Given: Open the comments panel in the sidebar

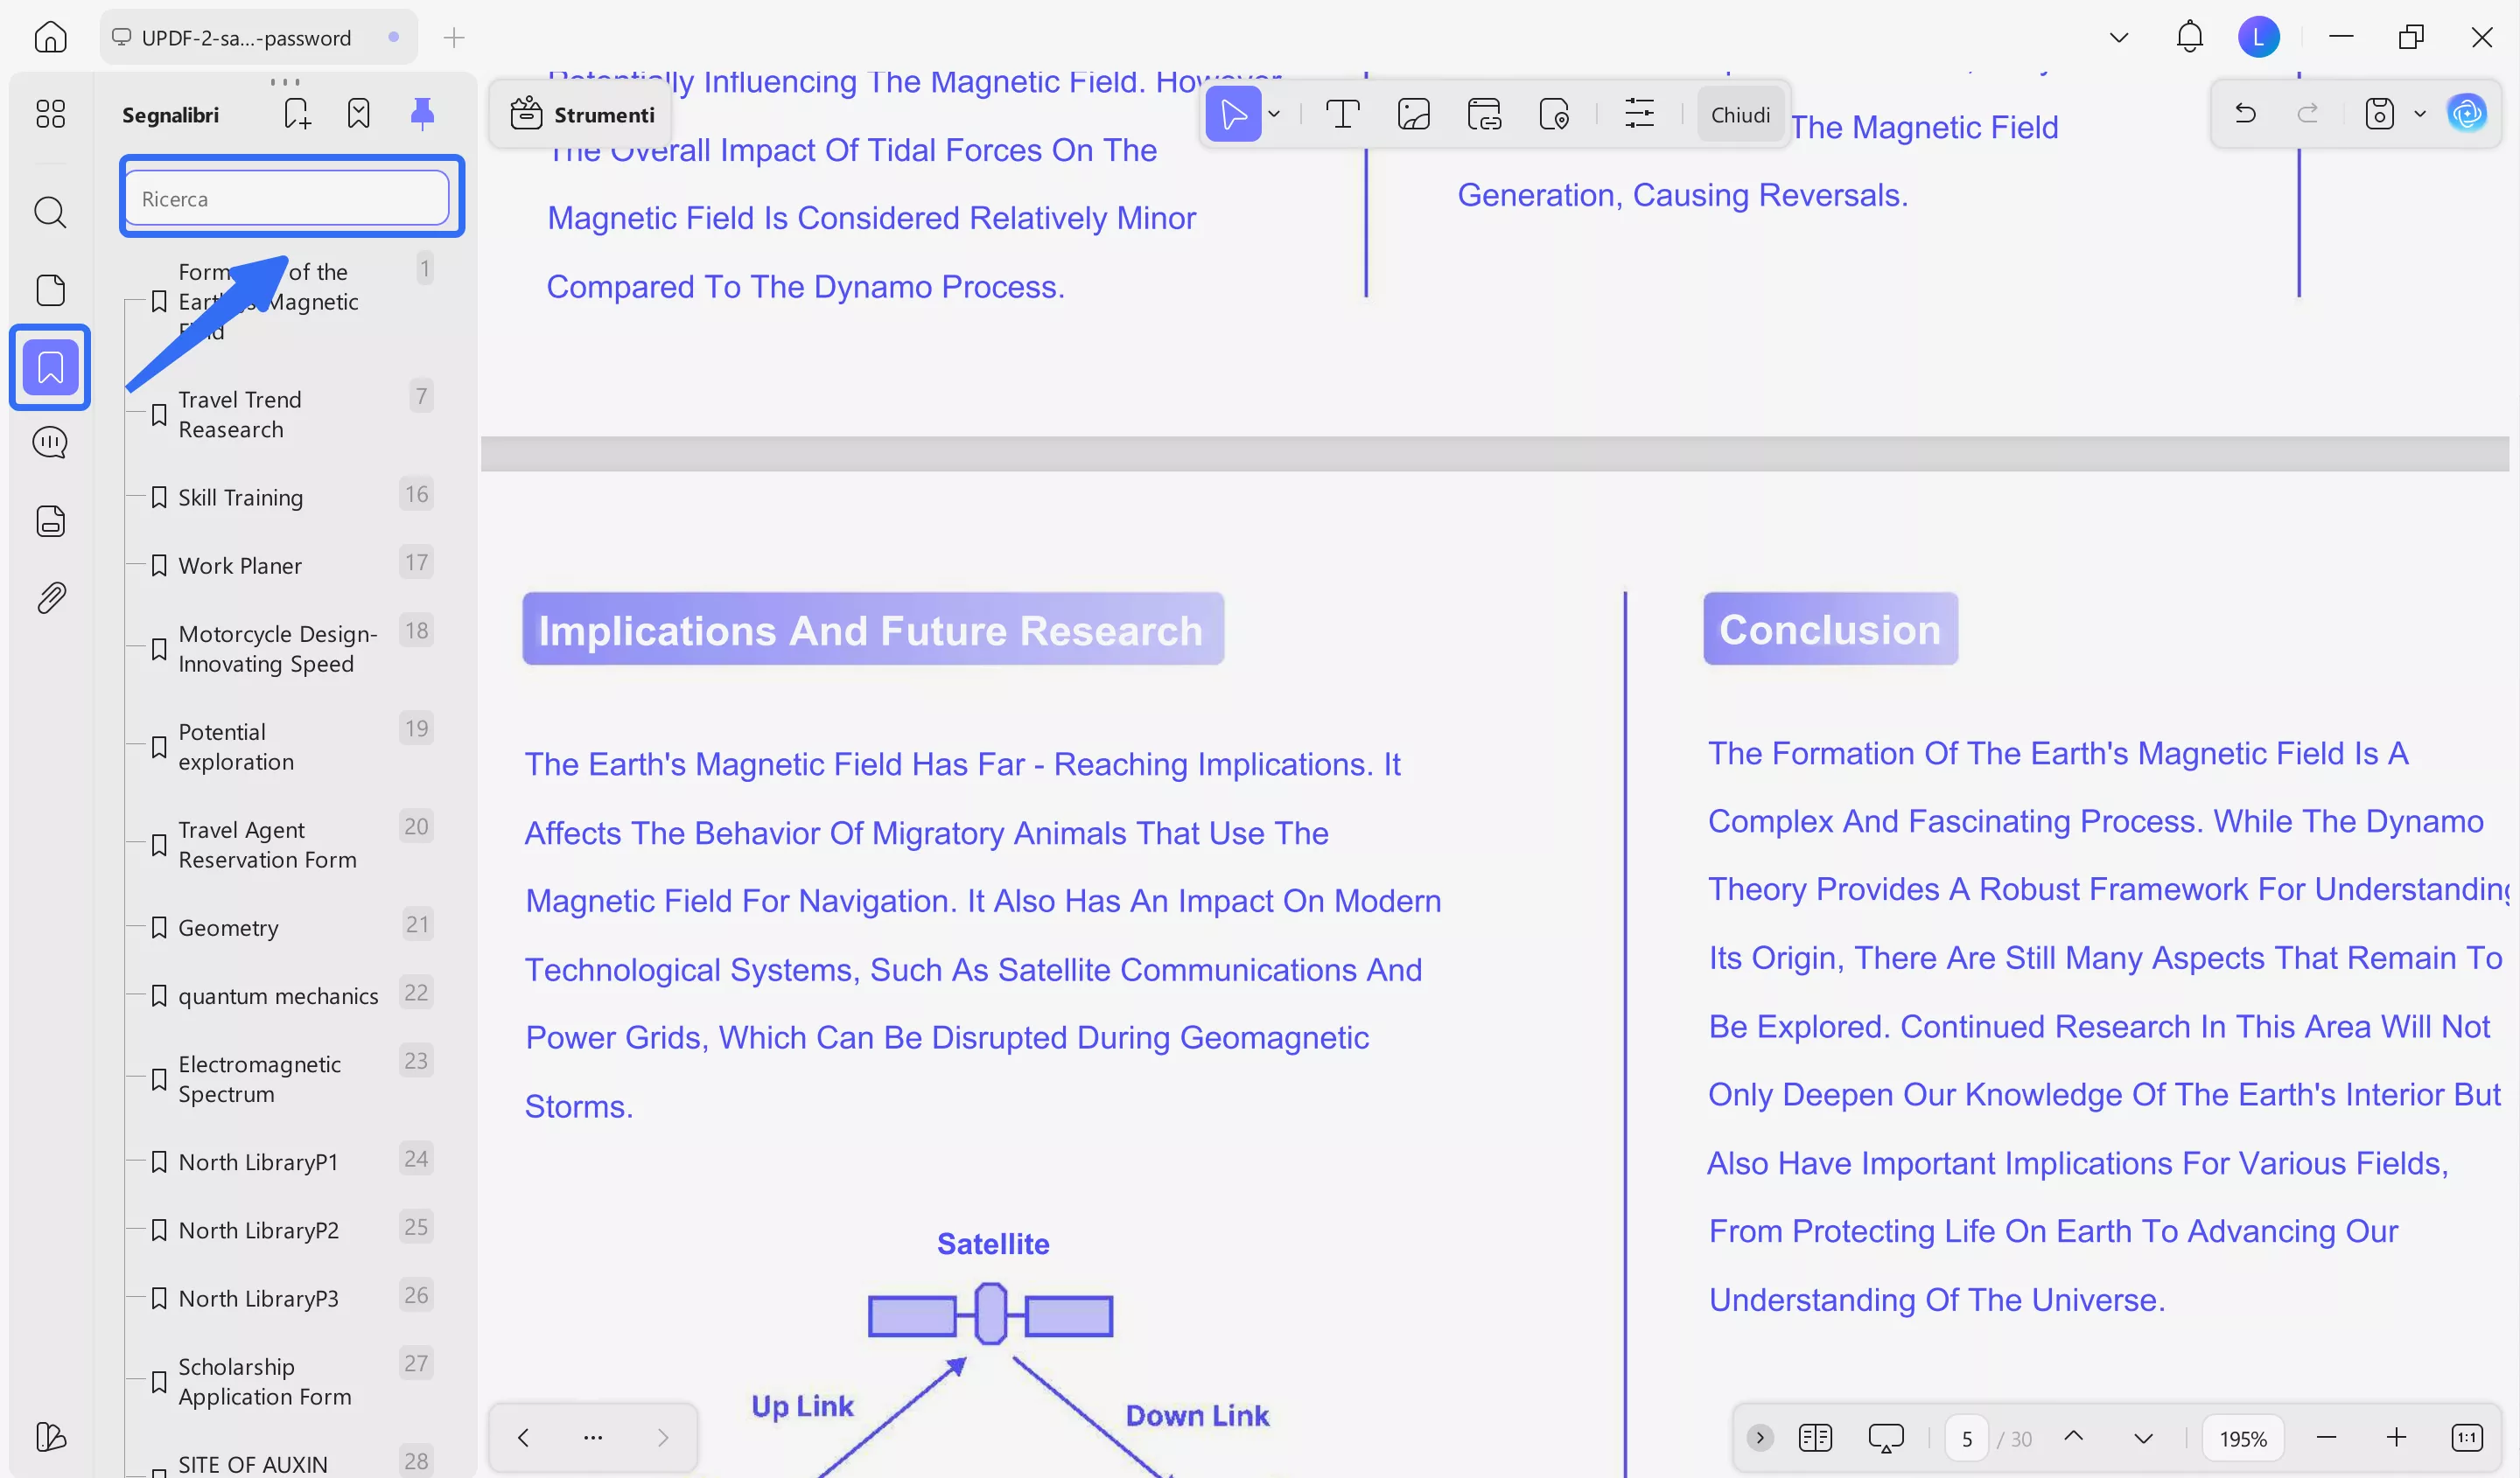Looking at the screenshot, I should tap(49, 442).
